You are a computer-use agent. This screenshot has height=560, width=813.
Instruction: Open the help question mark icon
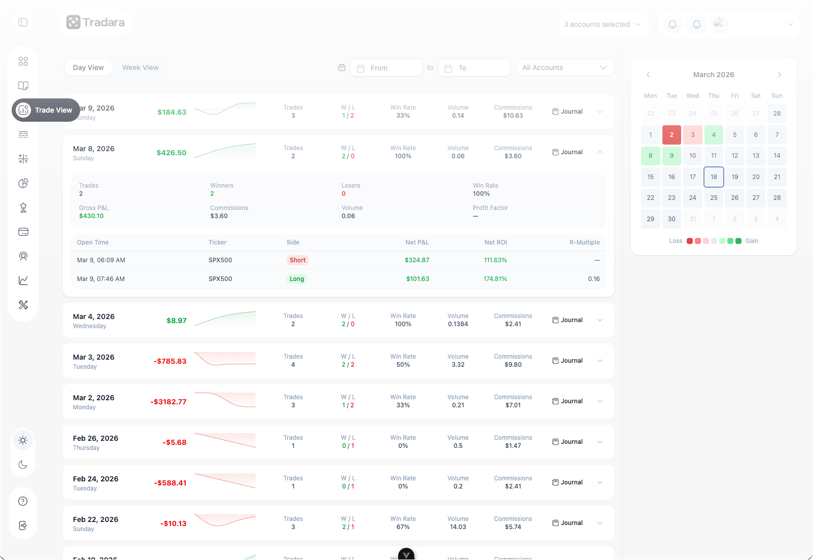pyautogui.click(x=23, y=501)
